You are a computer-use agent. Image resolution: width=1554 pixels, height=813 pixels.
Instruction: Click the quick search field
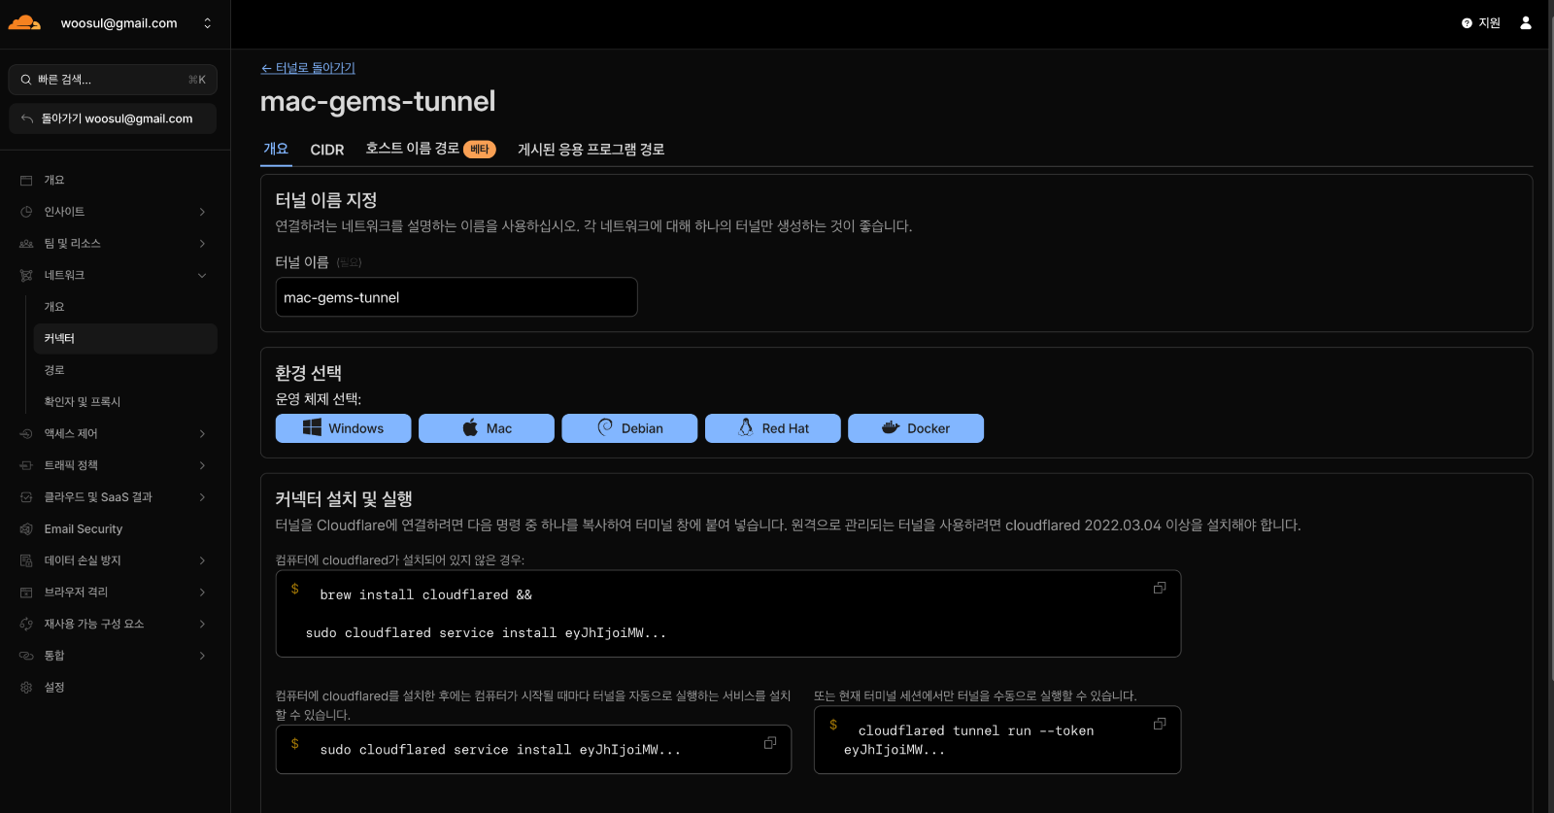tap(113, 80)
